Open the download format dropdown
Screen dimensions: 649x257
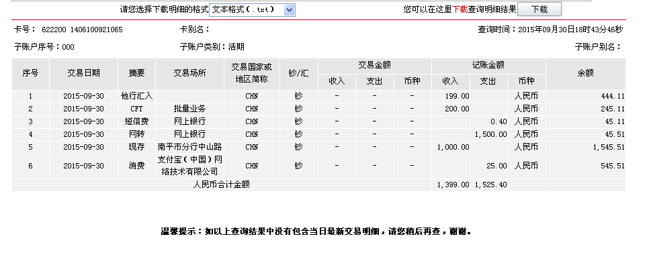pos(252,9)
